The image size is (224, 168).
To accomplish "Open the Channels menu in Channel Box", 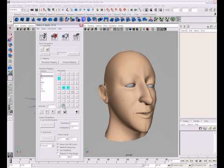I will pos(184,31).
